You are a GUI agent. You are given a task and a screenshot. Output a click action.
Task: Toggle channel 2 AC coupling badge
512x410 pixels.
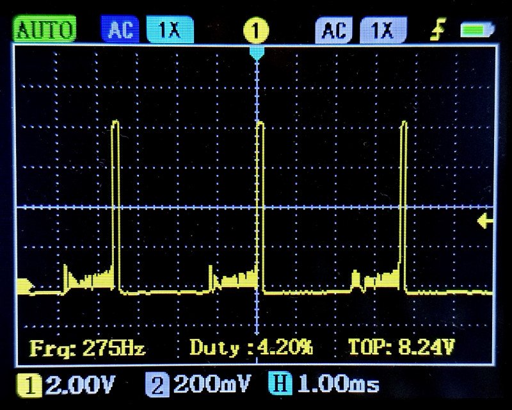pos(333,29)
